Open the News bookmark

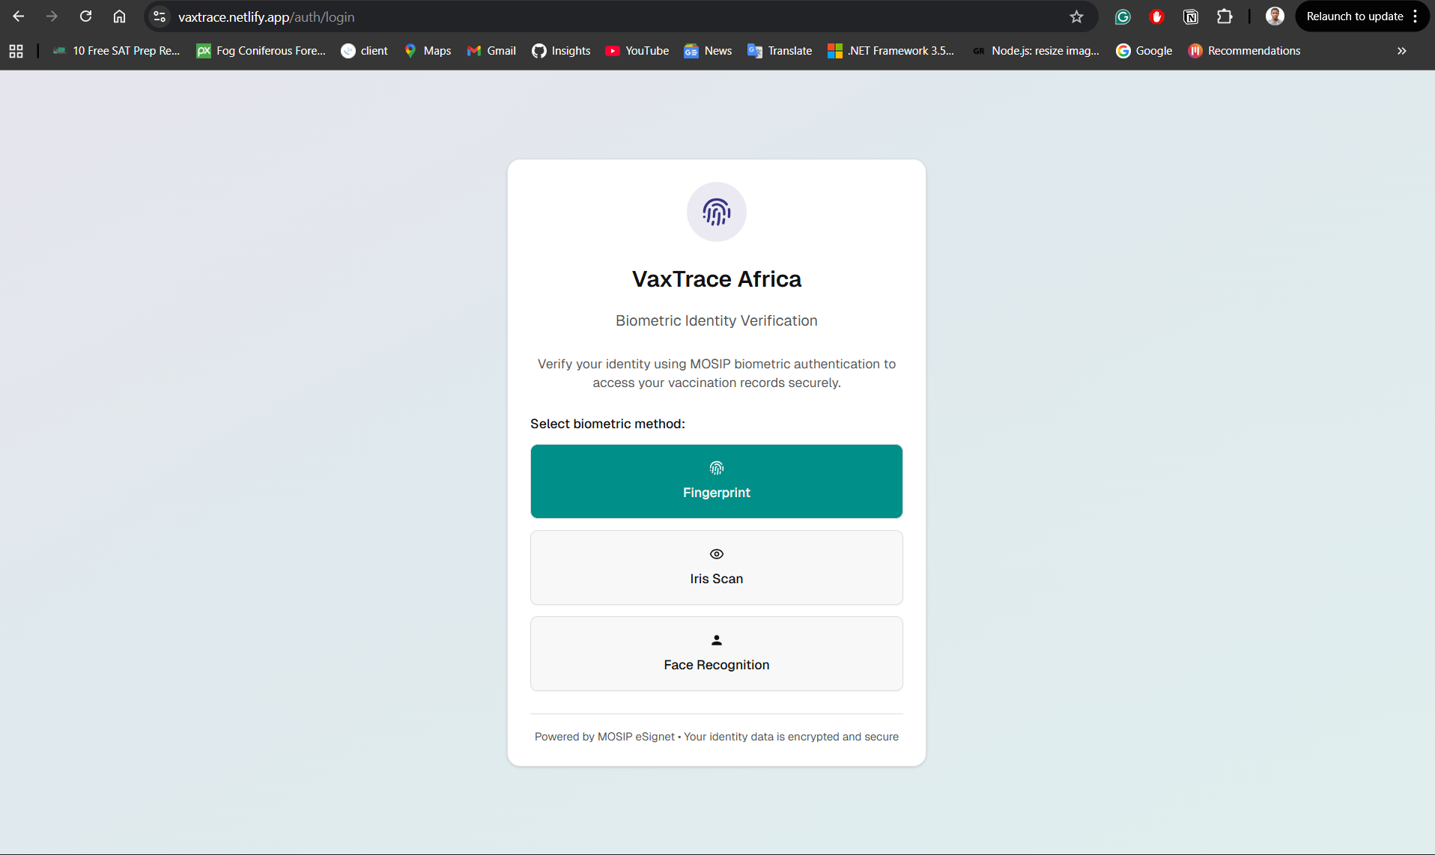(708, 51)
